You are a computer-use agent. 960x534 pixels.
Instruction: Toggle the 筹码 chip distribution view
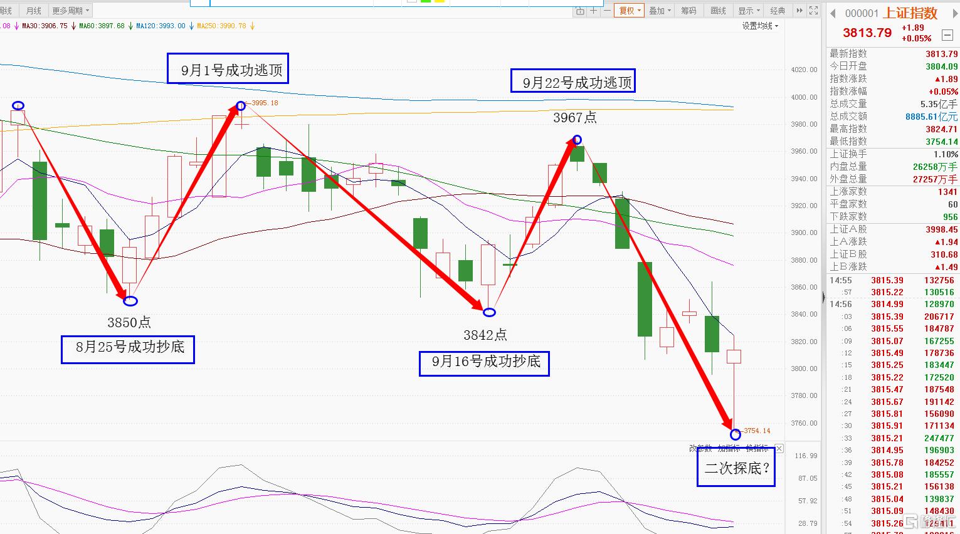click(688, 11)
